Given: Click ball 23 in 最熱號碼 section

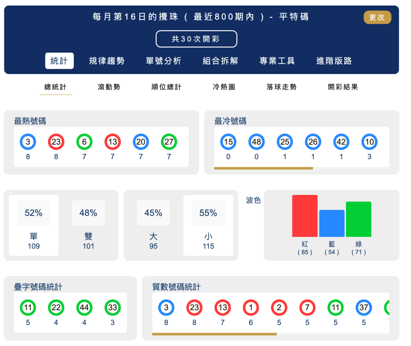Looking at the screenshot, I should pyautogui.click(x=56, y=141).
